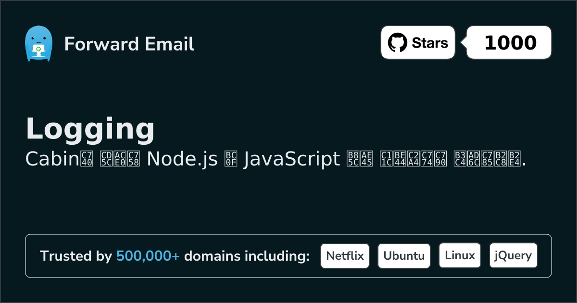This screenshot has height=303, width=577.
Task: Select the Logging heading
Action: (x=89, y=128)
